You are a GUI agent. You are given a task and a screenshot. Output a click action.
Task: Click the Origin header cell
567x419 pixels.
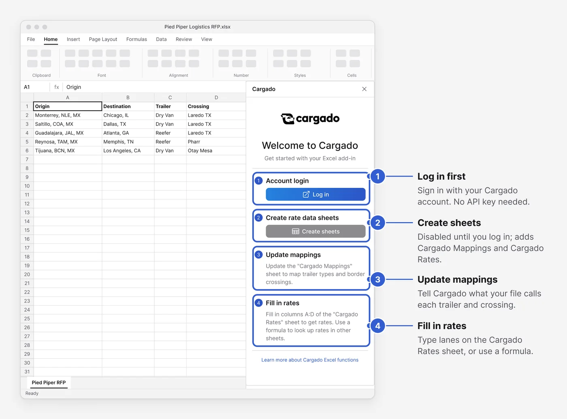click(68, 106)
